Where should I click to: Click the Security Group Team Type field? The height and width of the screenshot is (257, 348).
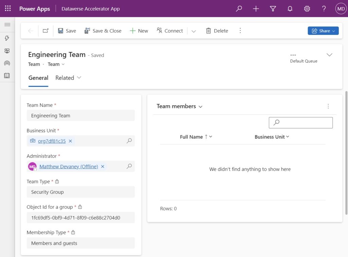81,192
